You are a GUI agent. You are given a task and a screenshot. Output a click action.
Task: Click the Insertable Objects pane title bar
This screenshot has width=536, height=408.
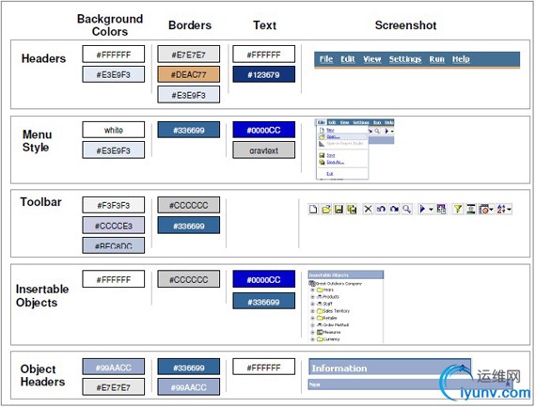pos(346,275)
